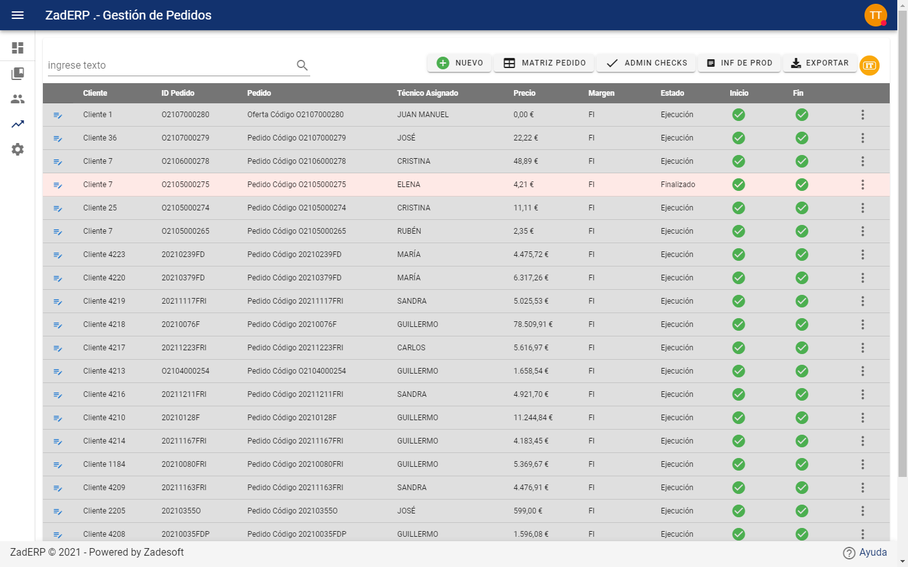Screen dimensions: 908x567
Task: Click the orange round toolbar button
Action: point(870,65)
